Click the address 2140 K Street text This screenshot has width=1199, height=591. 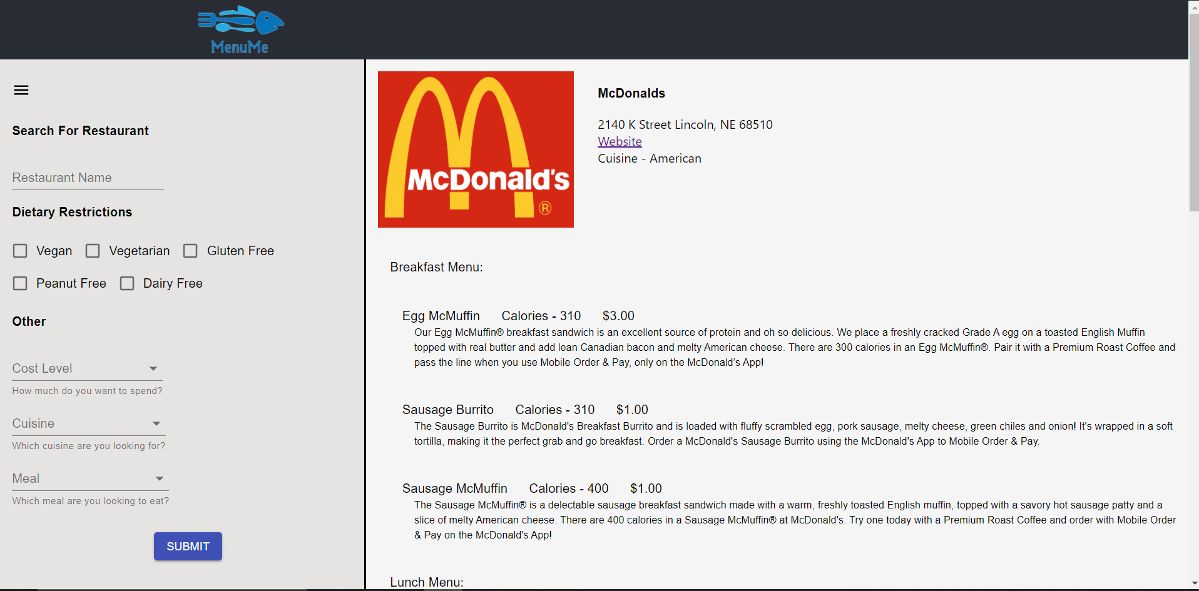(x=685, y=124)
